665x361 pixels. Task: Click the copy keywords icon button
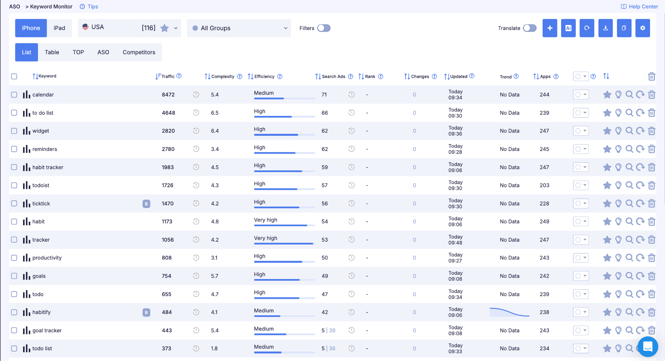(624, 28)
